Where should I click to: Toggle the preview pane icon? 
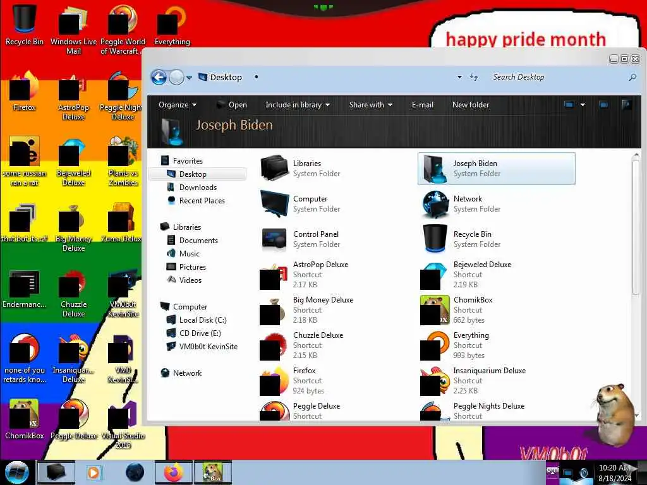click(603, 105)
